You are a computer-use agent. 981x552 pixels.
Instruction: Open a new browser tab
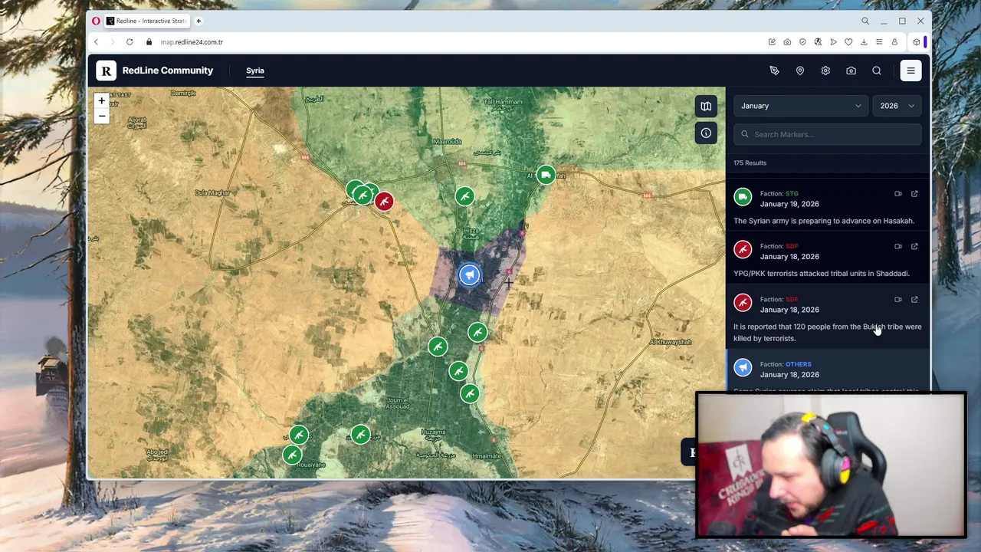(x=198, y=21)
